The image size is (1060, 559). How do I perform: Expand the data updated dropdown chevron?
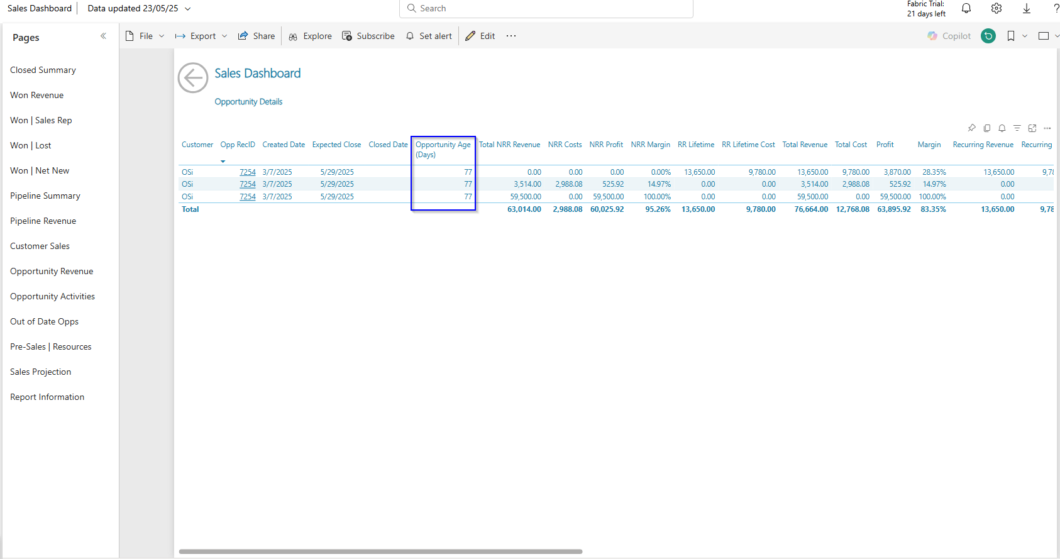coord(187,9)
